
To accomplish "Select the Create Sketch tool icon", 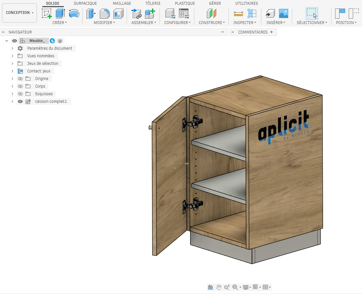I will click(47, 13).
